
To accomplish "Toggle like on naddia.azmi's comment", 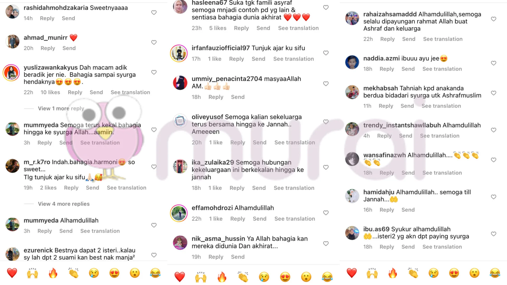I will pos(494,63).
